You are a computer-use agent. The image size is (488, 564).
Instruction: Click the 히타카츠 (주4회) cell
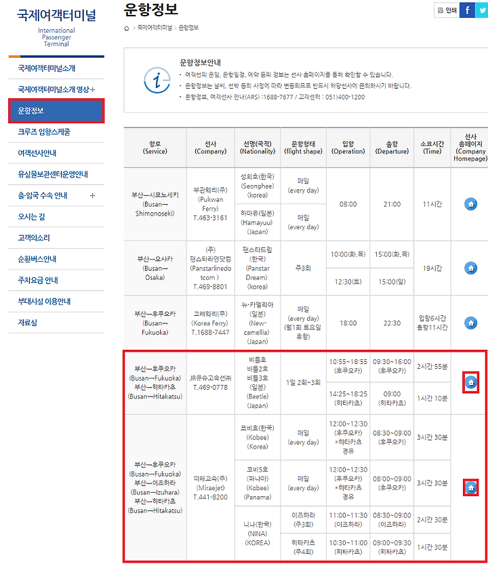pos(303,547)
